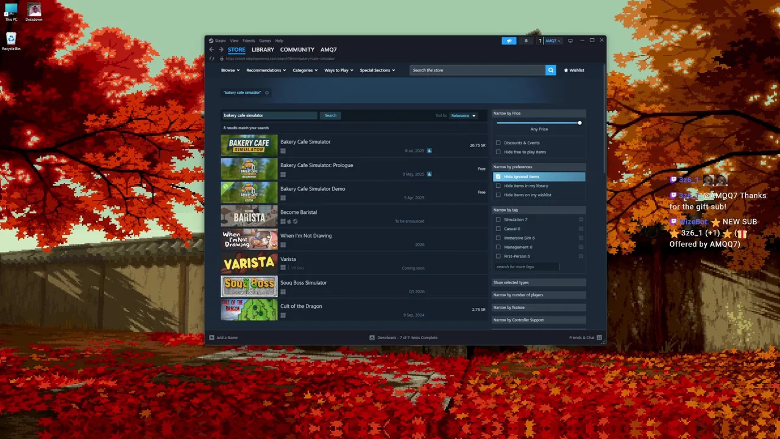Exclude the Casual tag using its side icon
This screenshot has width=780, height=439.
point(581,229)
